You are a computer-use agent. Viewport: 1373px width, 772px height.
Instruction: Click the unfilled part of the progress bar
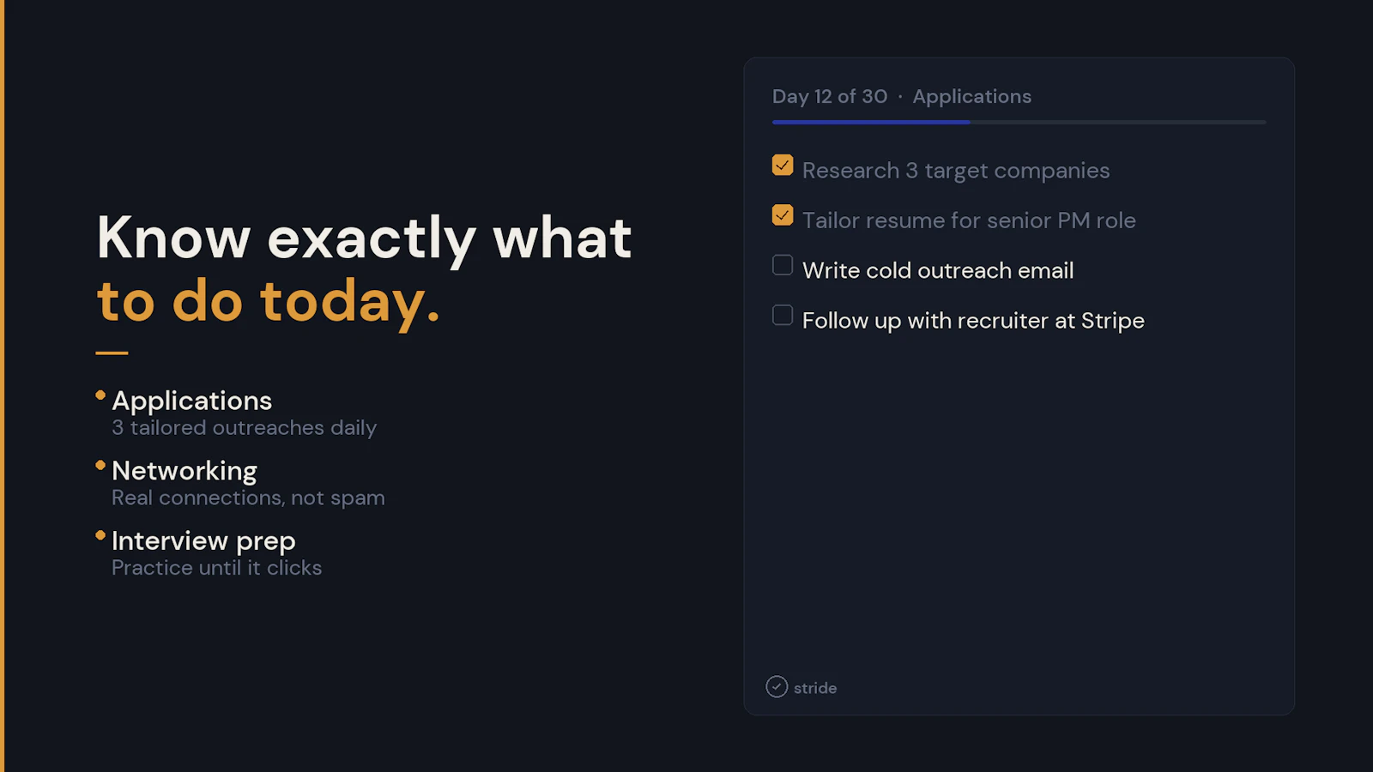(1118, 123)
